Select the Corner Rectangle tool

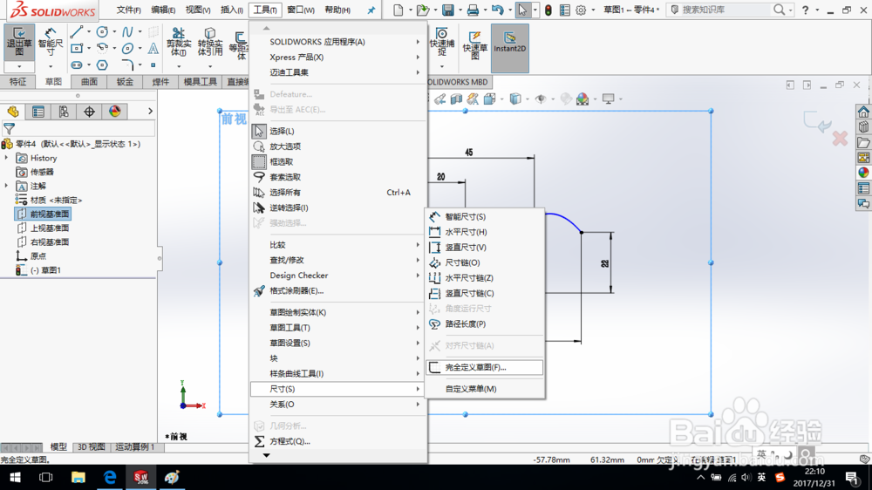click(x=77, y=49)
